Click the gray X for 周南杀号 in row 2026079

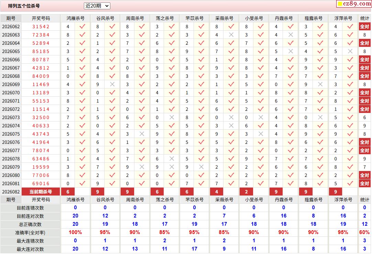[x=142, y=167]
